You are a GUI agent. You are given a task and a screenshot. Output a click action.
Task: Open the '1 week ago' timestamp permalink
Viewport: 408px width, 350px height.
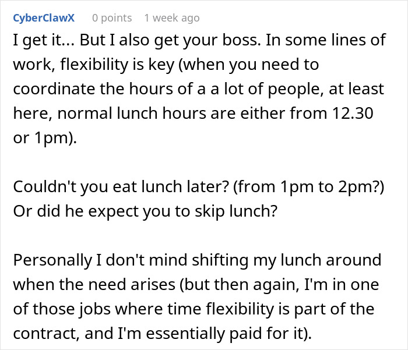click(172, 18)
